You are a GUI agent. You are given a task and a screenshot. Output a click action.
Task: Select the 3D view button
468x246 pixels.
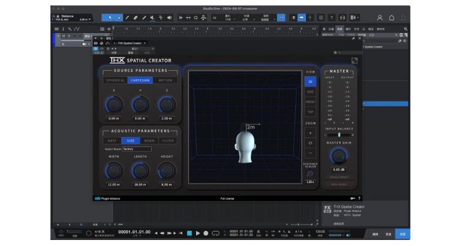310,82
